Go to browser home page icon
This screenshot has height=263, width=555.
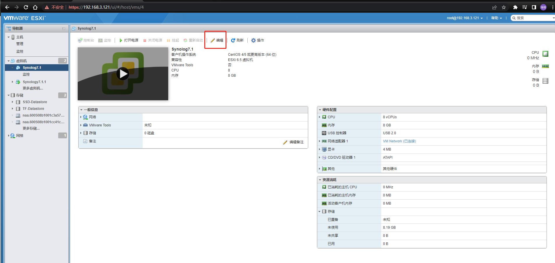(x=35, y=7)
